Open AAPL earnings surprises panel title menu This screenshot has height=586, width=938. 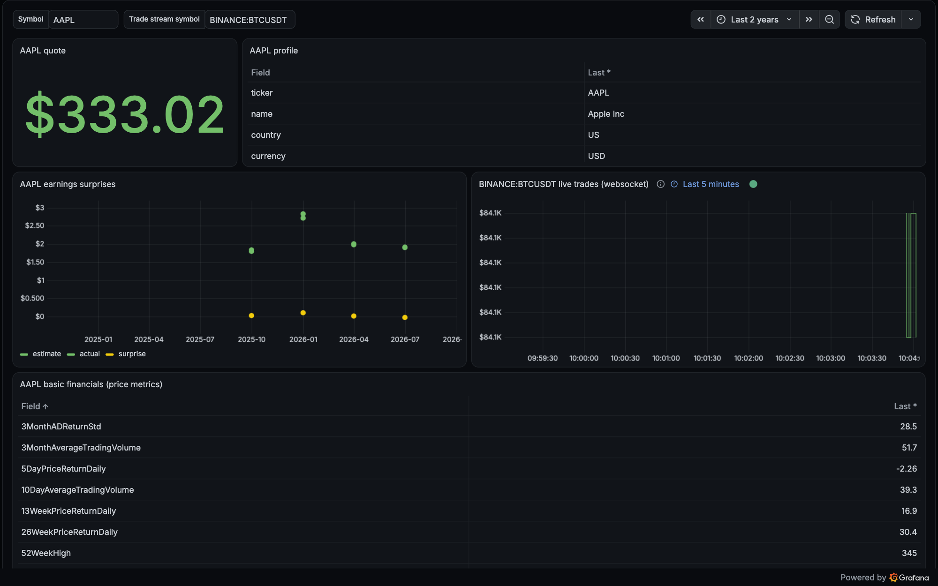68,184
